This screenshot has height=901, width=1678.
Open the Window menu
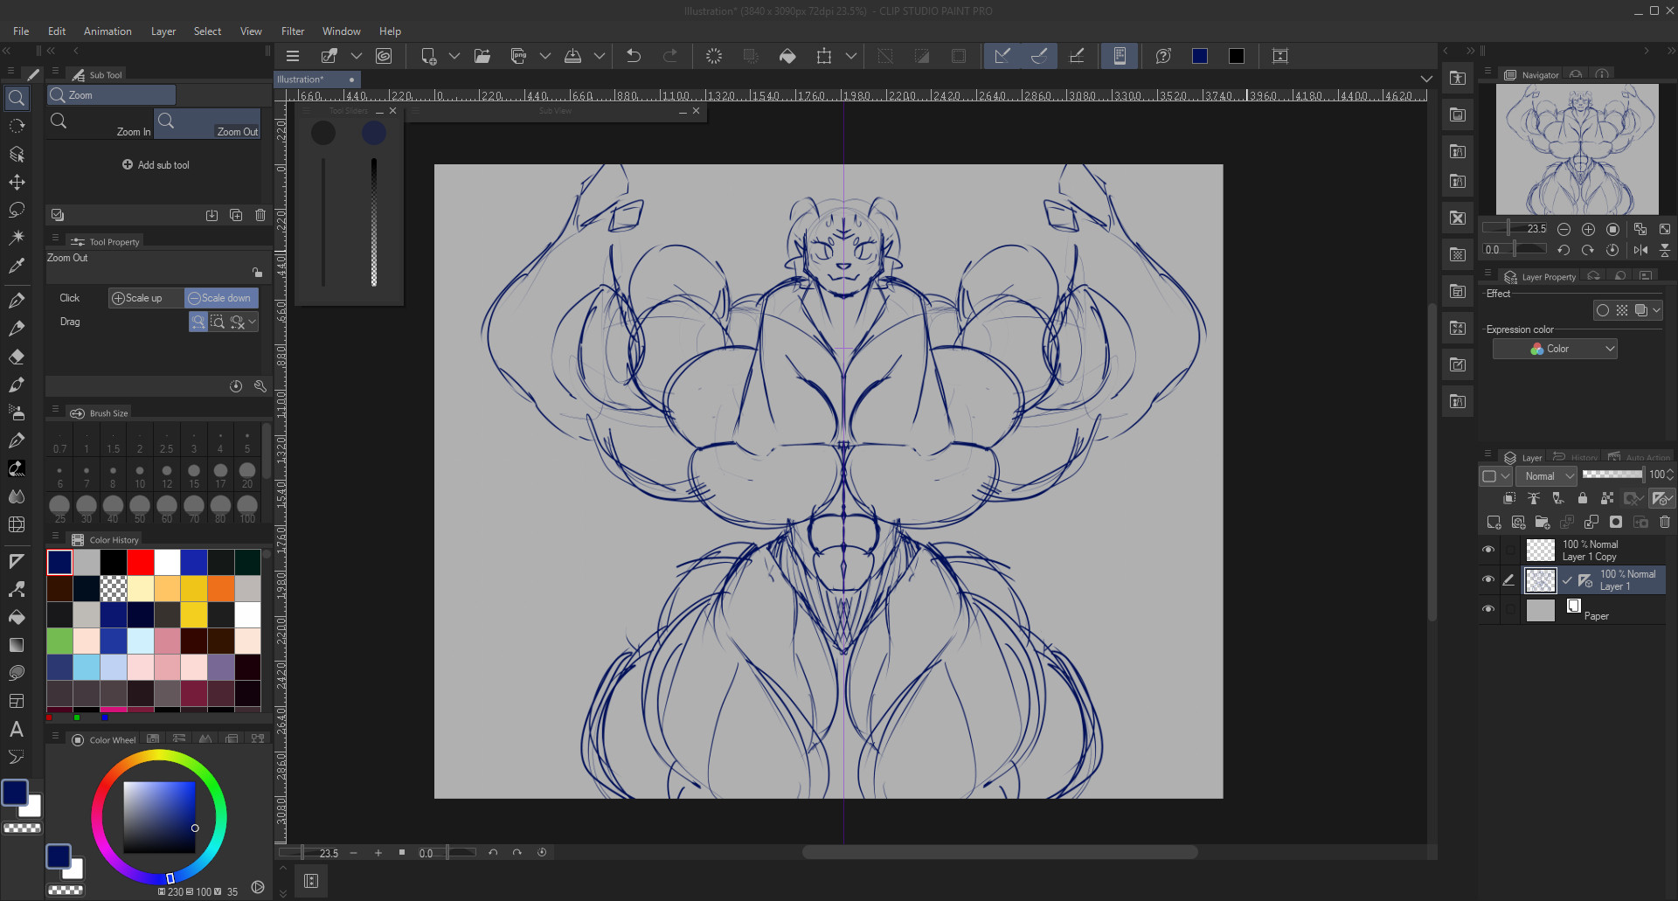click(x=341, y=31)
